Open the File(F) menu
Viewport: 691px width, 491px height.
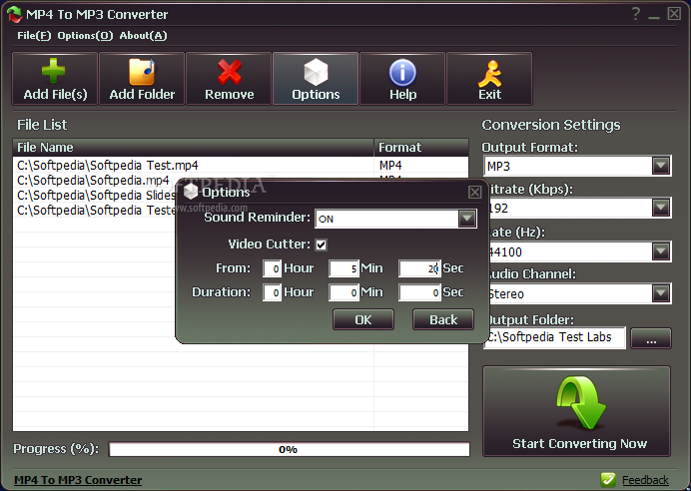(33, 36)
